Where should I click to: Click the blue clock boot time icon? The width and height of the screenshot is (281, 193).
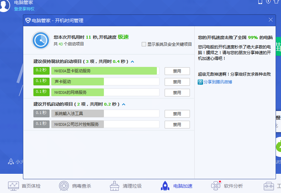[41, 40]
